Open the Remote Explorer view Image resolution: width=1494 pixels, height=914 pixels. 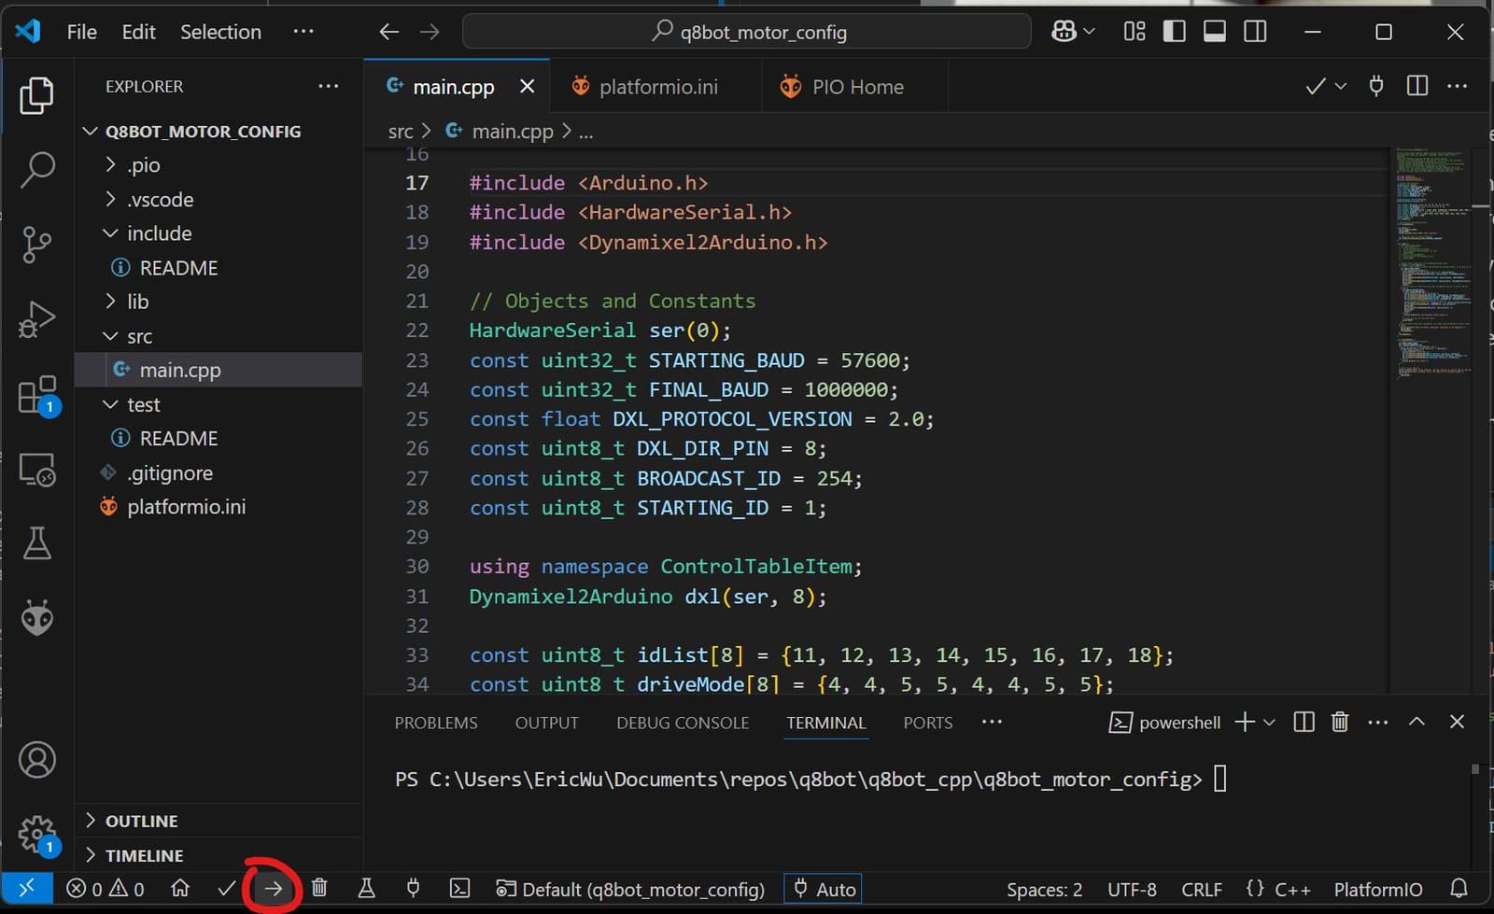pyautogui.click(x=37, y=469)
